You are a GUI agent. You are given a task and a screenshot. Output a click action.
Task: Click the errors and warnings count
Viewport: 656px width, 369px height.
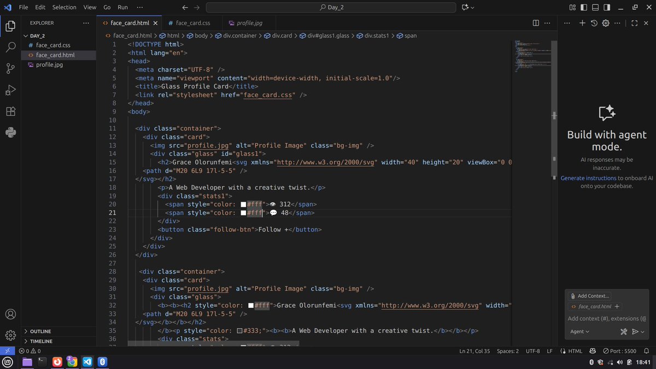[x=30, y=351]
